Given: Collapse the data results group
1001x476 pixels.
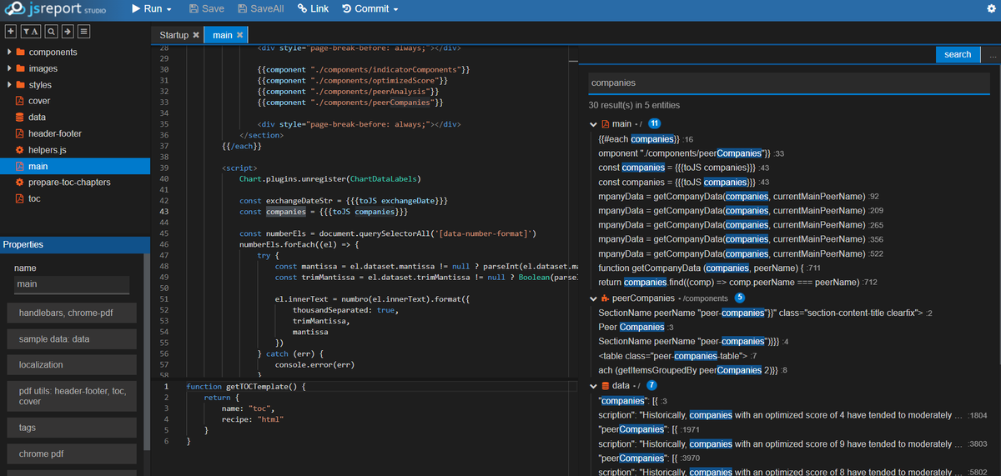Looking at the screenshot, I should (x=593, y=386).
